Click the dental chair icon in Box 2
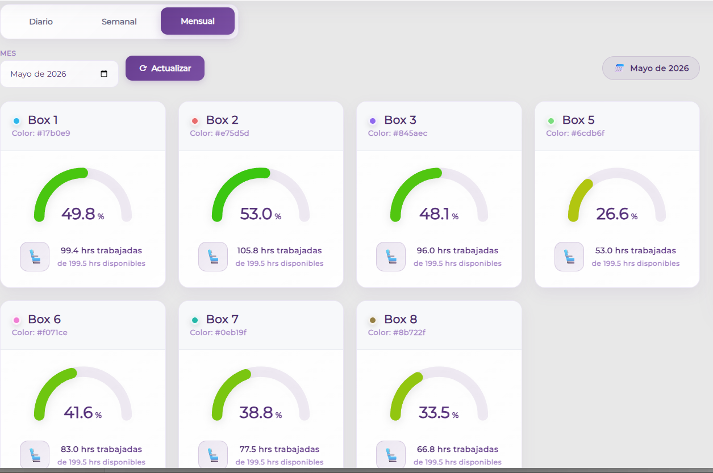 click(x=213, y=257)
